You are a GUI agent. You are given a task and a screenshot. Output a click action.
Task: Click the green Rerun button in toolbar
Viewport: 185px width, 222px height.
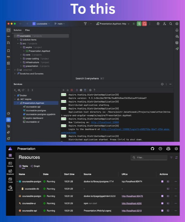[139, 24]
